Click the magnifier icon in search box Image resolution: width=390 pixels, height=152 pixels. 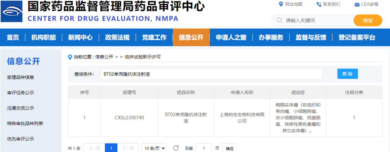coord(280,20)
